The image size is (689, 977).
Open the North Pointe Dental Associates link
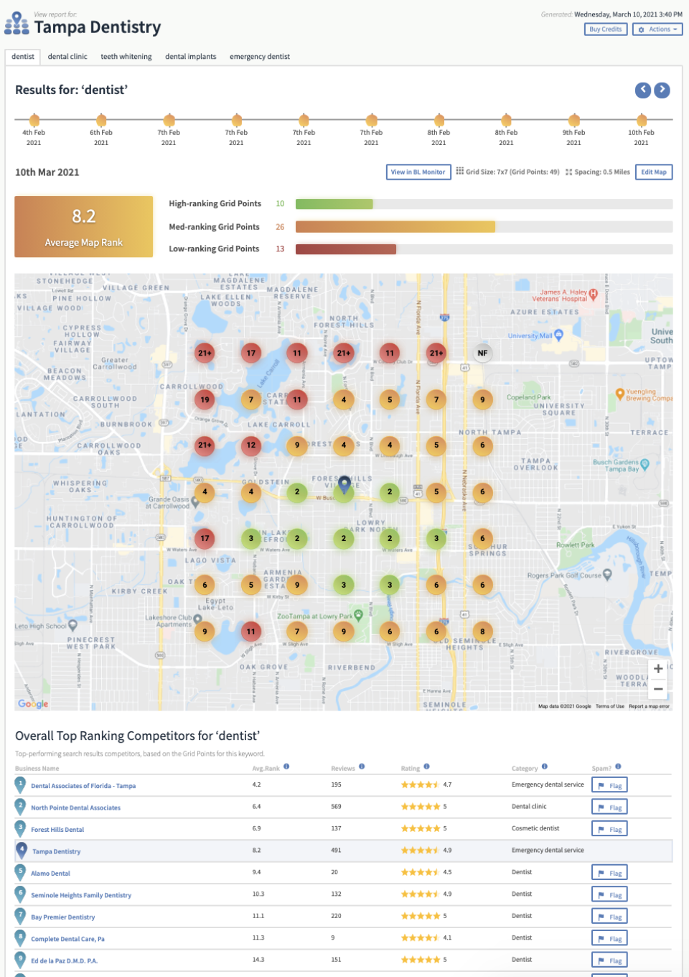[x=75, y=807]
